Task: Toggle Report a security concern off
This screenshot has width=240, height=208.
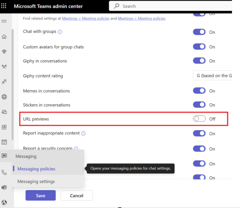Action: (x=199, y=149)
